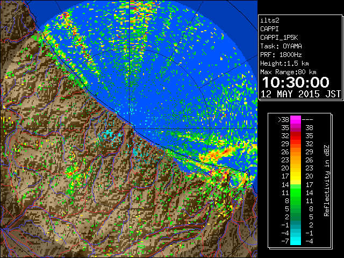Click the -4 value at legend bottom right
The image size is (344, 258).
pyautogui.click(x=309, y=241)
